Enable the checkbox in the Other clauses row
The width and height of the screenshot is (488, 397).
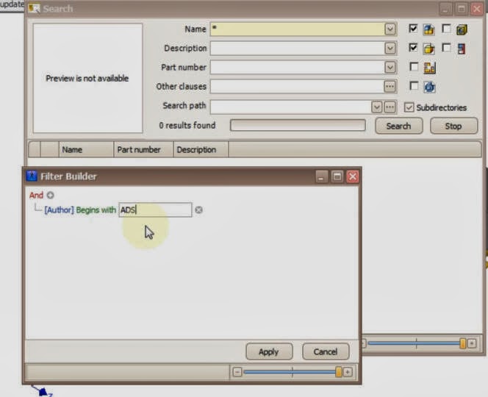[414, 85]
